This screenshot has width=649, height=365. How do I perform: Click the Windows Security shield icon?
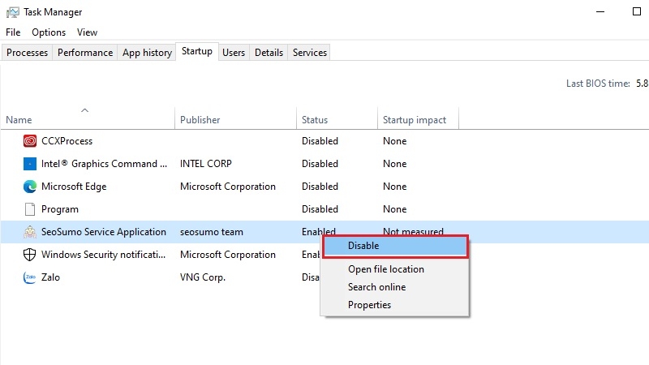tap(30, 255)
